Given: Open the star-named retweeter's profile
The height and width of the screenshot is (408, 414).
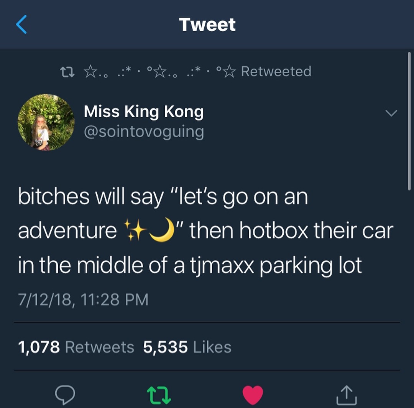Looking at the screenshot, I should tap(160, 71).
